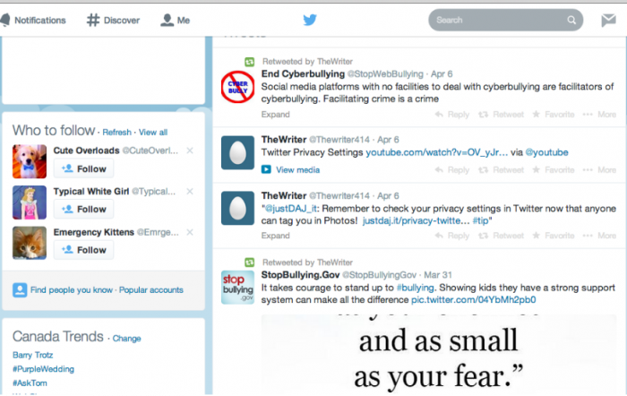Open justdaj.it/privacy-twitte link

pos(416,220)
